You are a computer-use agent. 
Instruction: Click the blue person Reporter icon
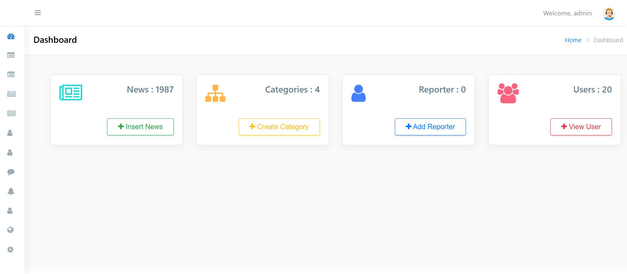coord(358,93)
